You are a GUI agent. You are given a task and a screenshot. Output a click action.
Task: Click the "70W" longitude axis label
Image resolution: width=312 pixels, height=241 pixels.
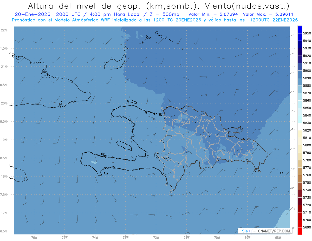[x=217, y=237]
